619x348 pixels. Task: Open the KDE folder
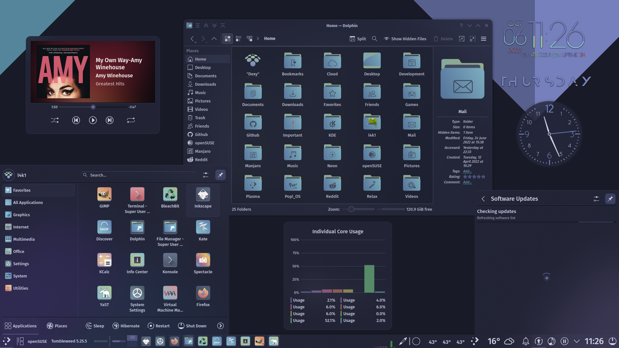(332, 125)
